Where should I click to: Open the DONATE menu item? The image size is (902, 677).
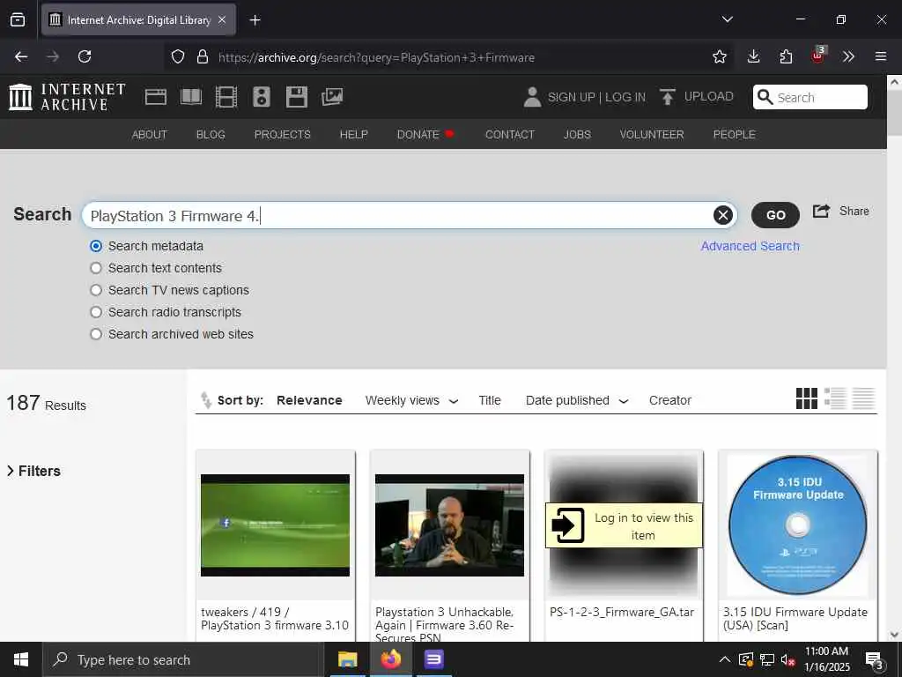[x=418, y=134]
